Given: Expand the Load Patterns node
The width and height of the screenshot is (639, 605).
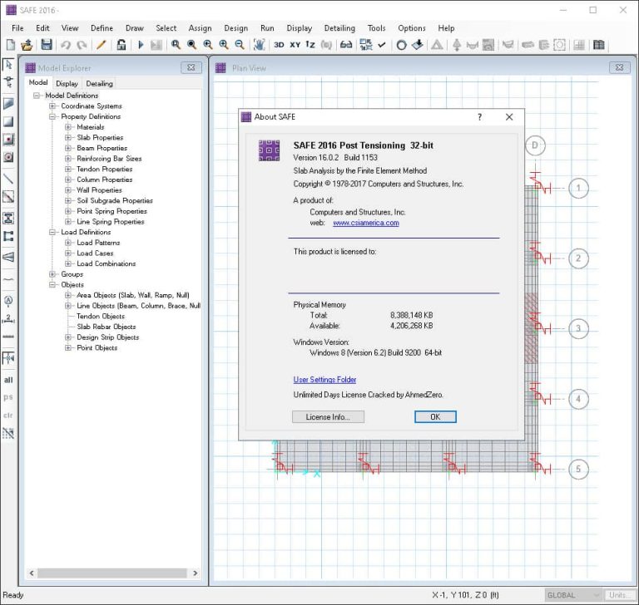Looking at the screenshot, I should pyautogui.click(x=68, y=243).
